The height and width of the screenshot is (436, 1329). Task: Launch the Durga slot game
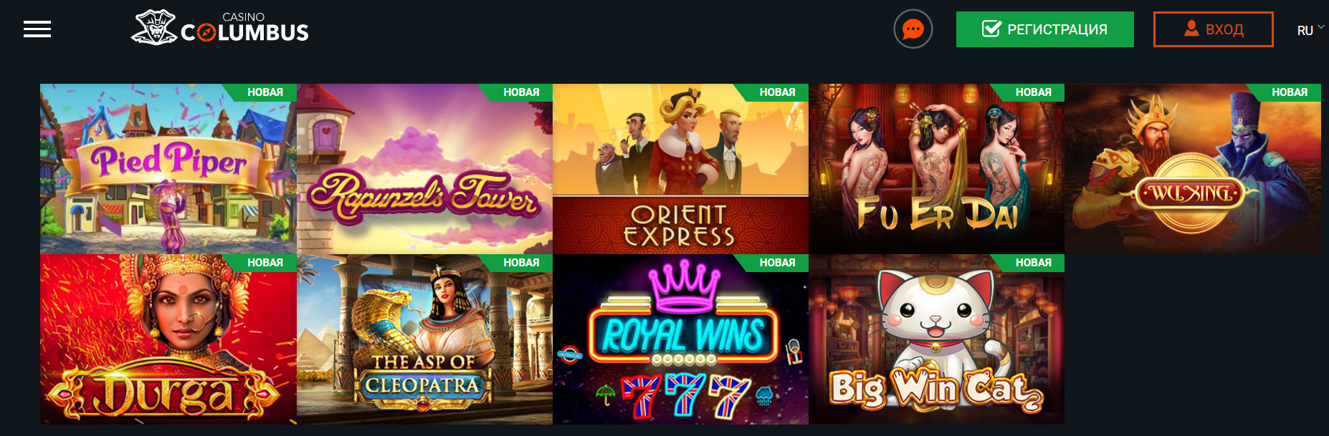(x=168, y=339)
